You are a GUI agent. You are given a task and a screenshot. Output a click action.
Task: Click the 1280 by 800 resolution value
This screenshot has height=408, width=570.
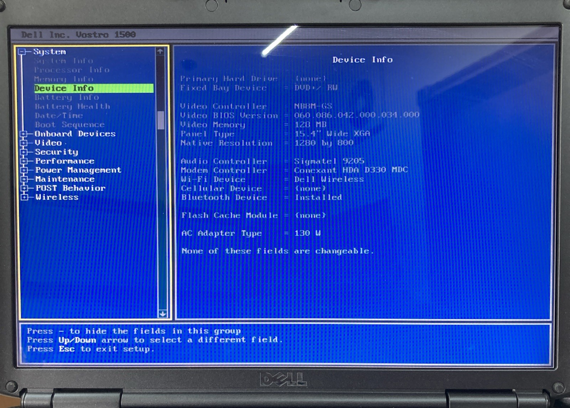324,143
